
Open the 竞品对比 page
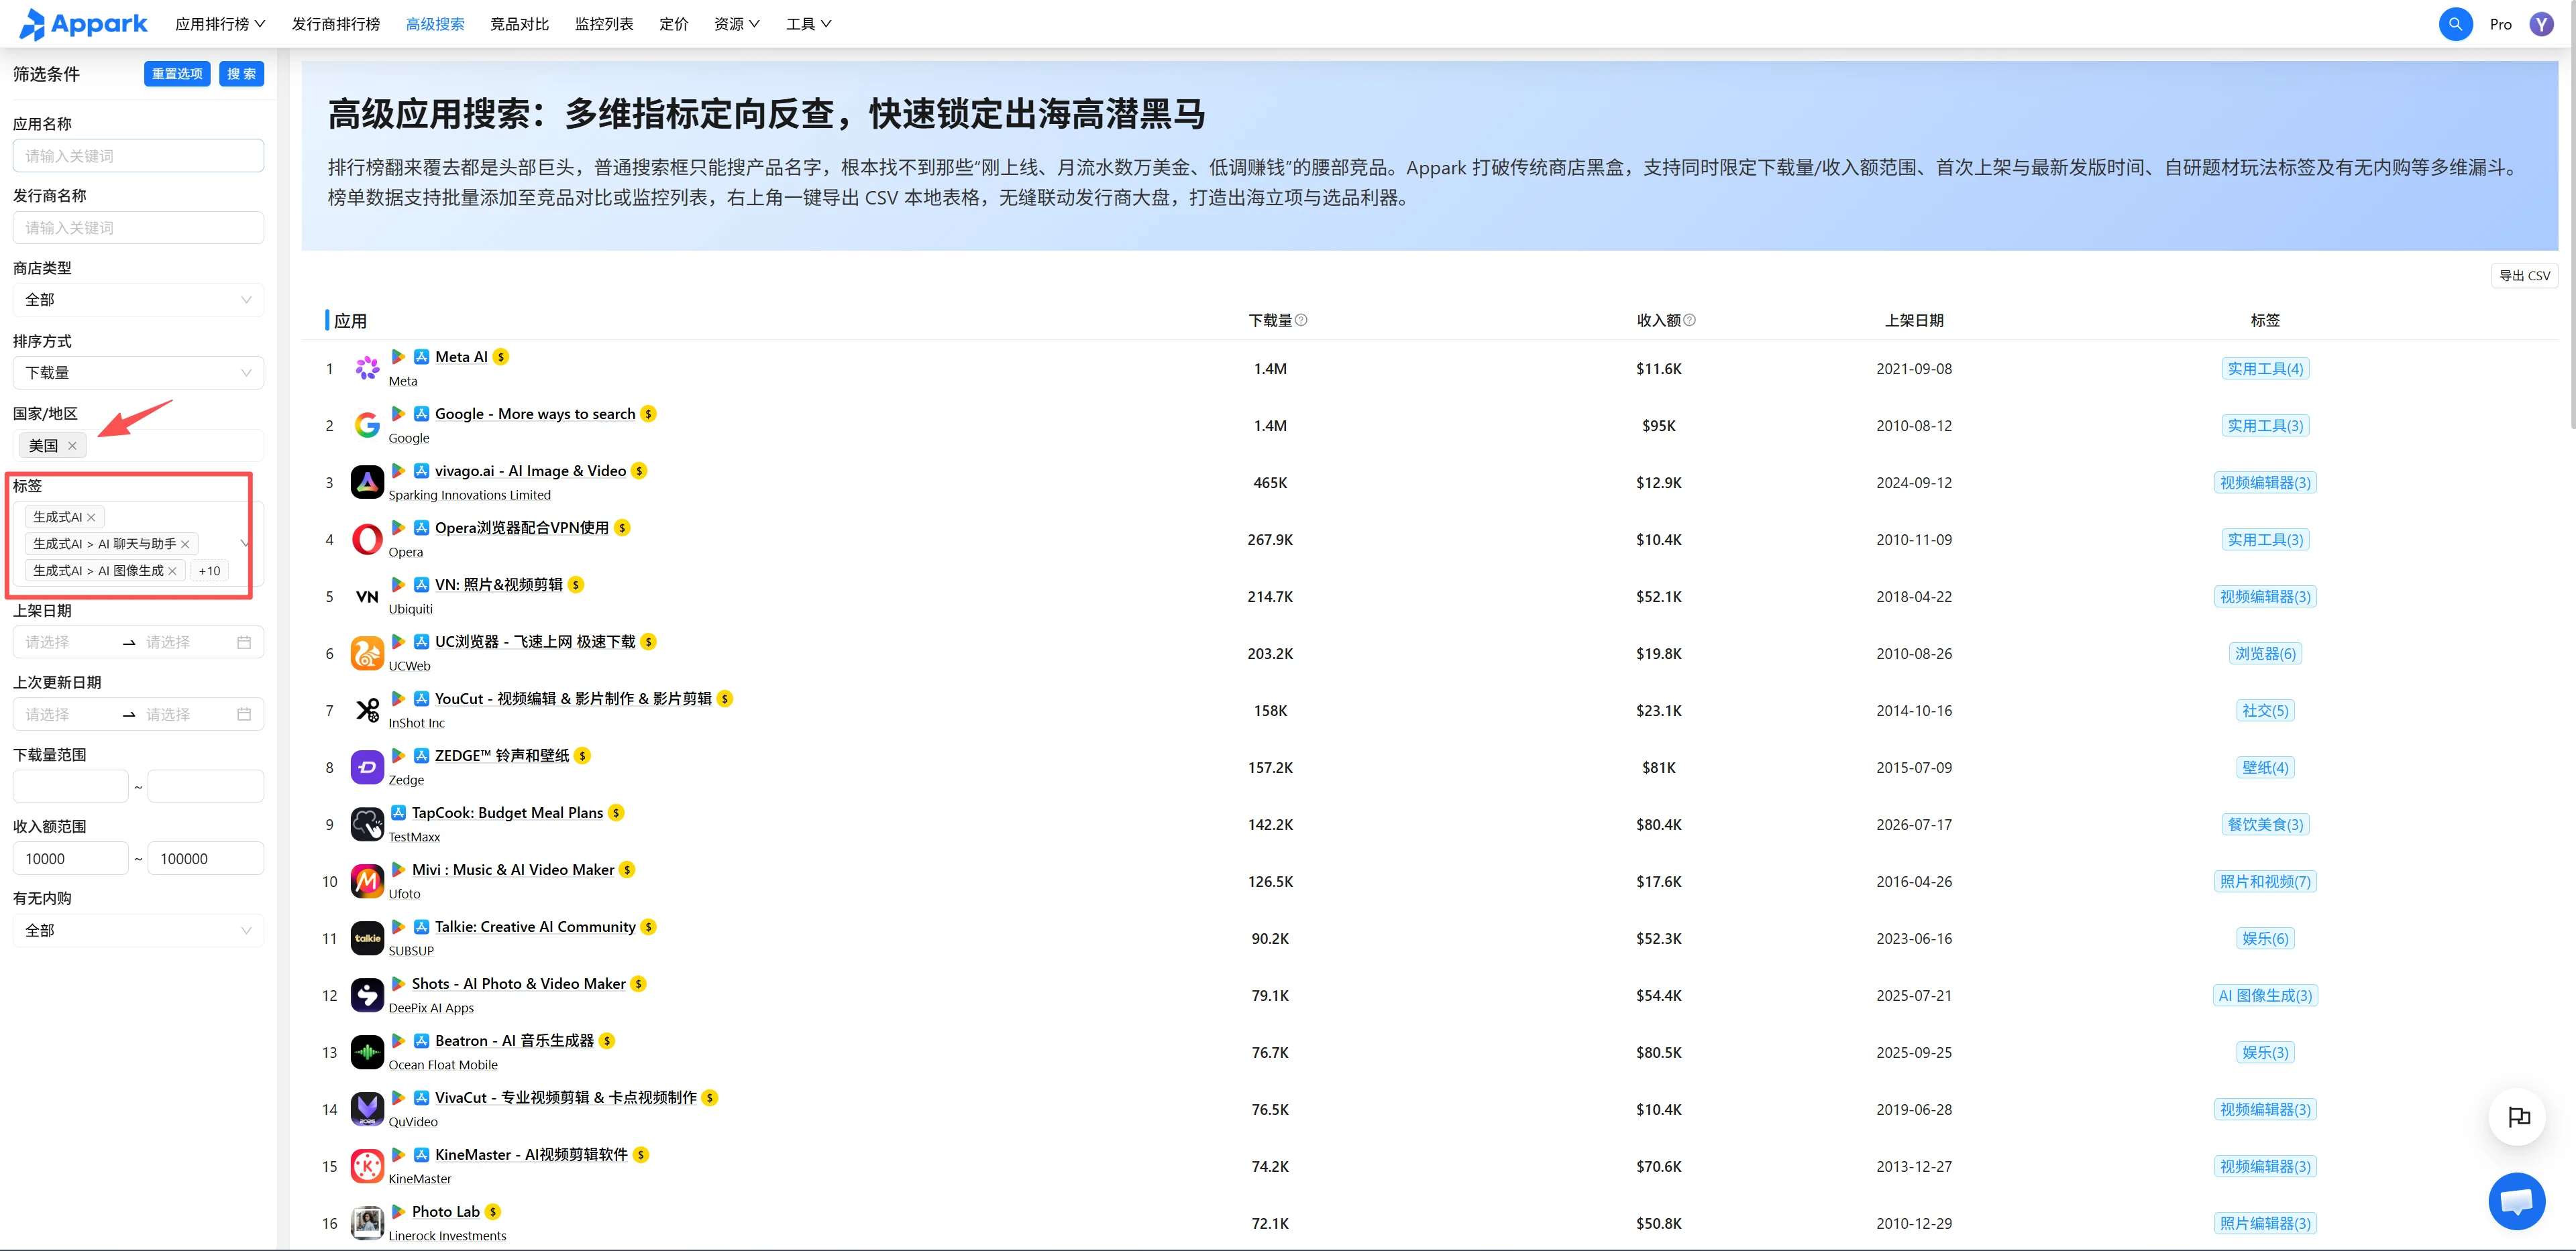[x=519, y=24]
